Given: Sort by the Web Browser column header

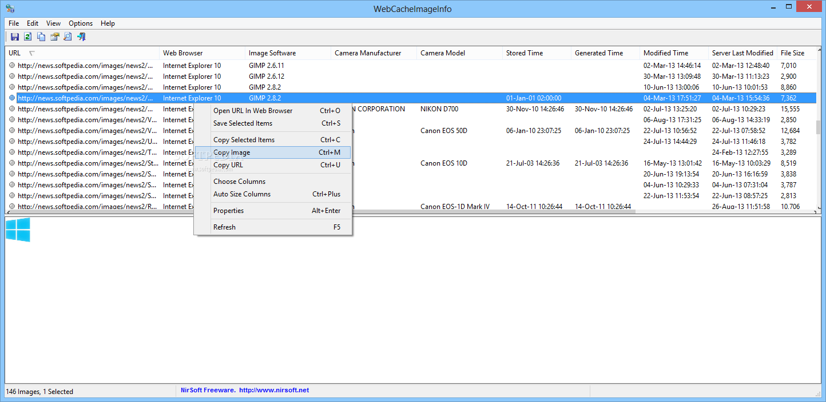Looking at the screenshot, I should click(x=202, y=53).
